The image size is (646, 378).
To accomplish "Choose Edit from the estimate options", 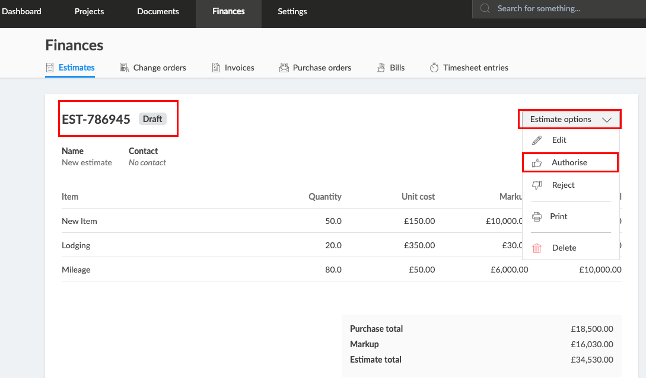I will pos(571,140).
